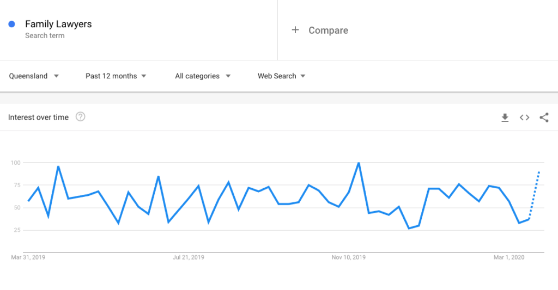Click the blue dot beside Family Lawyers
Screen dimensions: 558x290
pos(12,24)
